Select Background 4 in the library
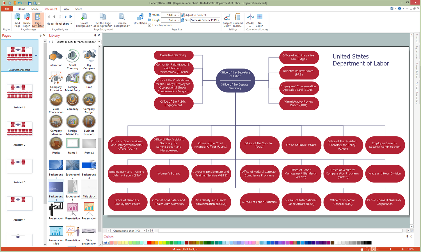The width and height of the screenshot is (421, 252). (56, 190)
